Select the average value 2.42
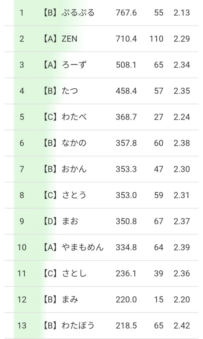The width and height of the screenshot is (203, 339). [x=182, y=325]
